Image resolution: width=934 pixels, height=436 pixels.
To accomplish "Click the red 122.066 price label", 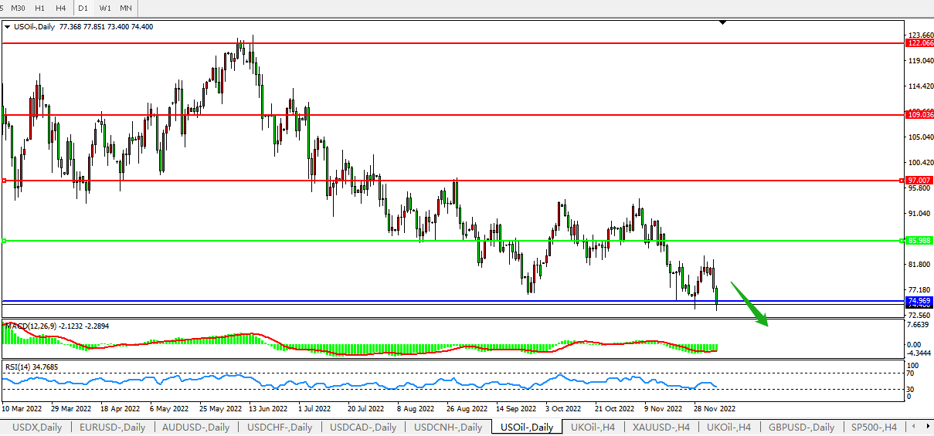I will pyautogui.click(x=920, y=44).
